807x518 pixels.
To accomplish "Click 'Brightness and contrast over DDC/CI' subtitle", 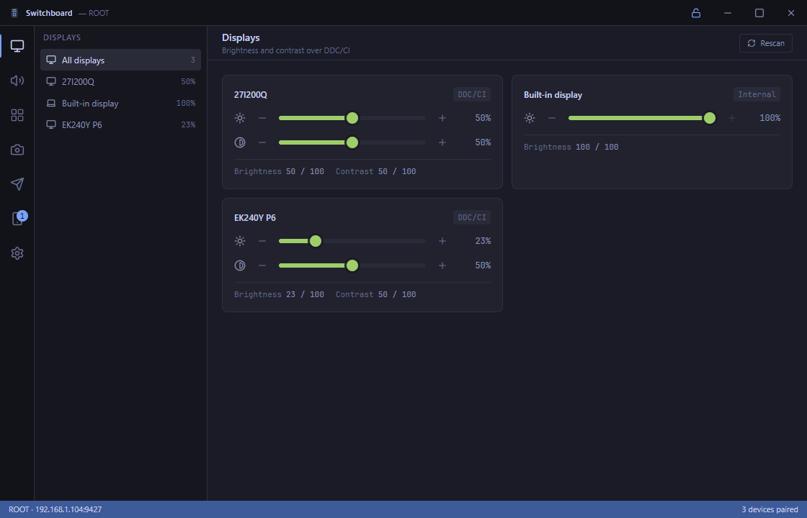I will tap(285, 50).
